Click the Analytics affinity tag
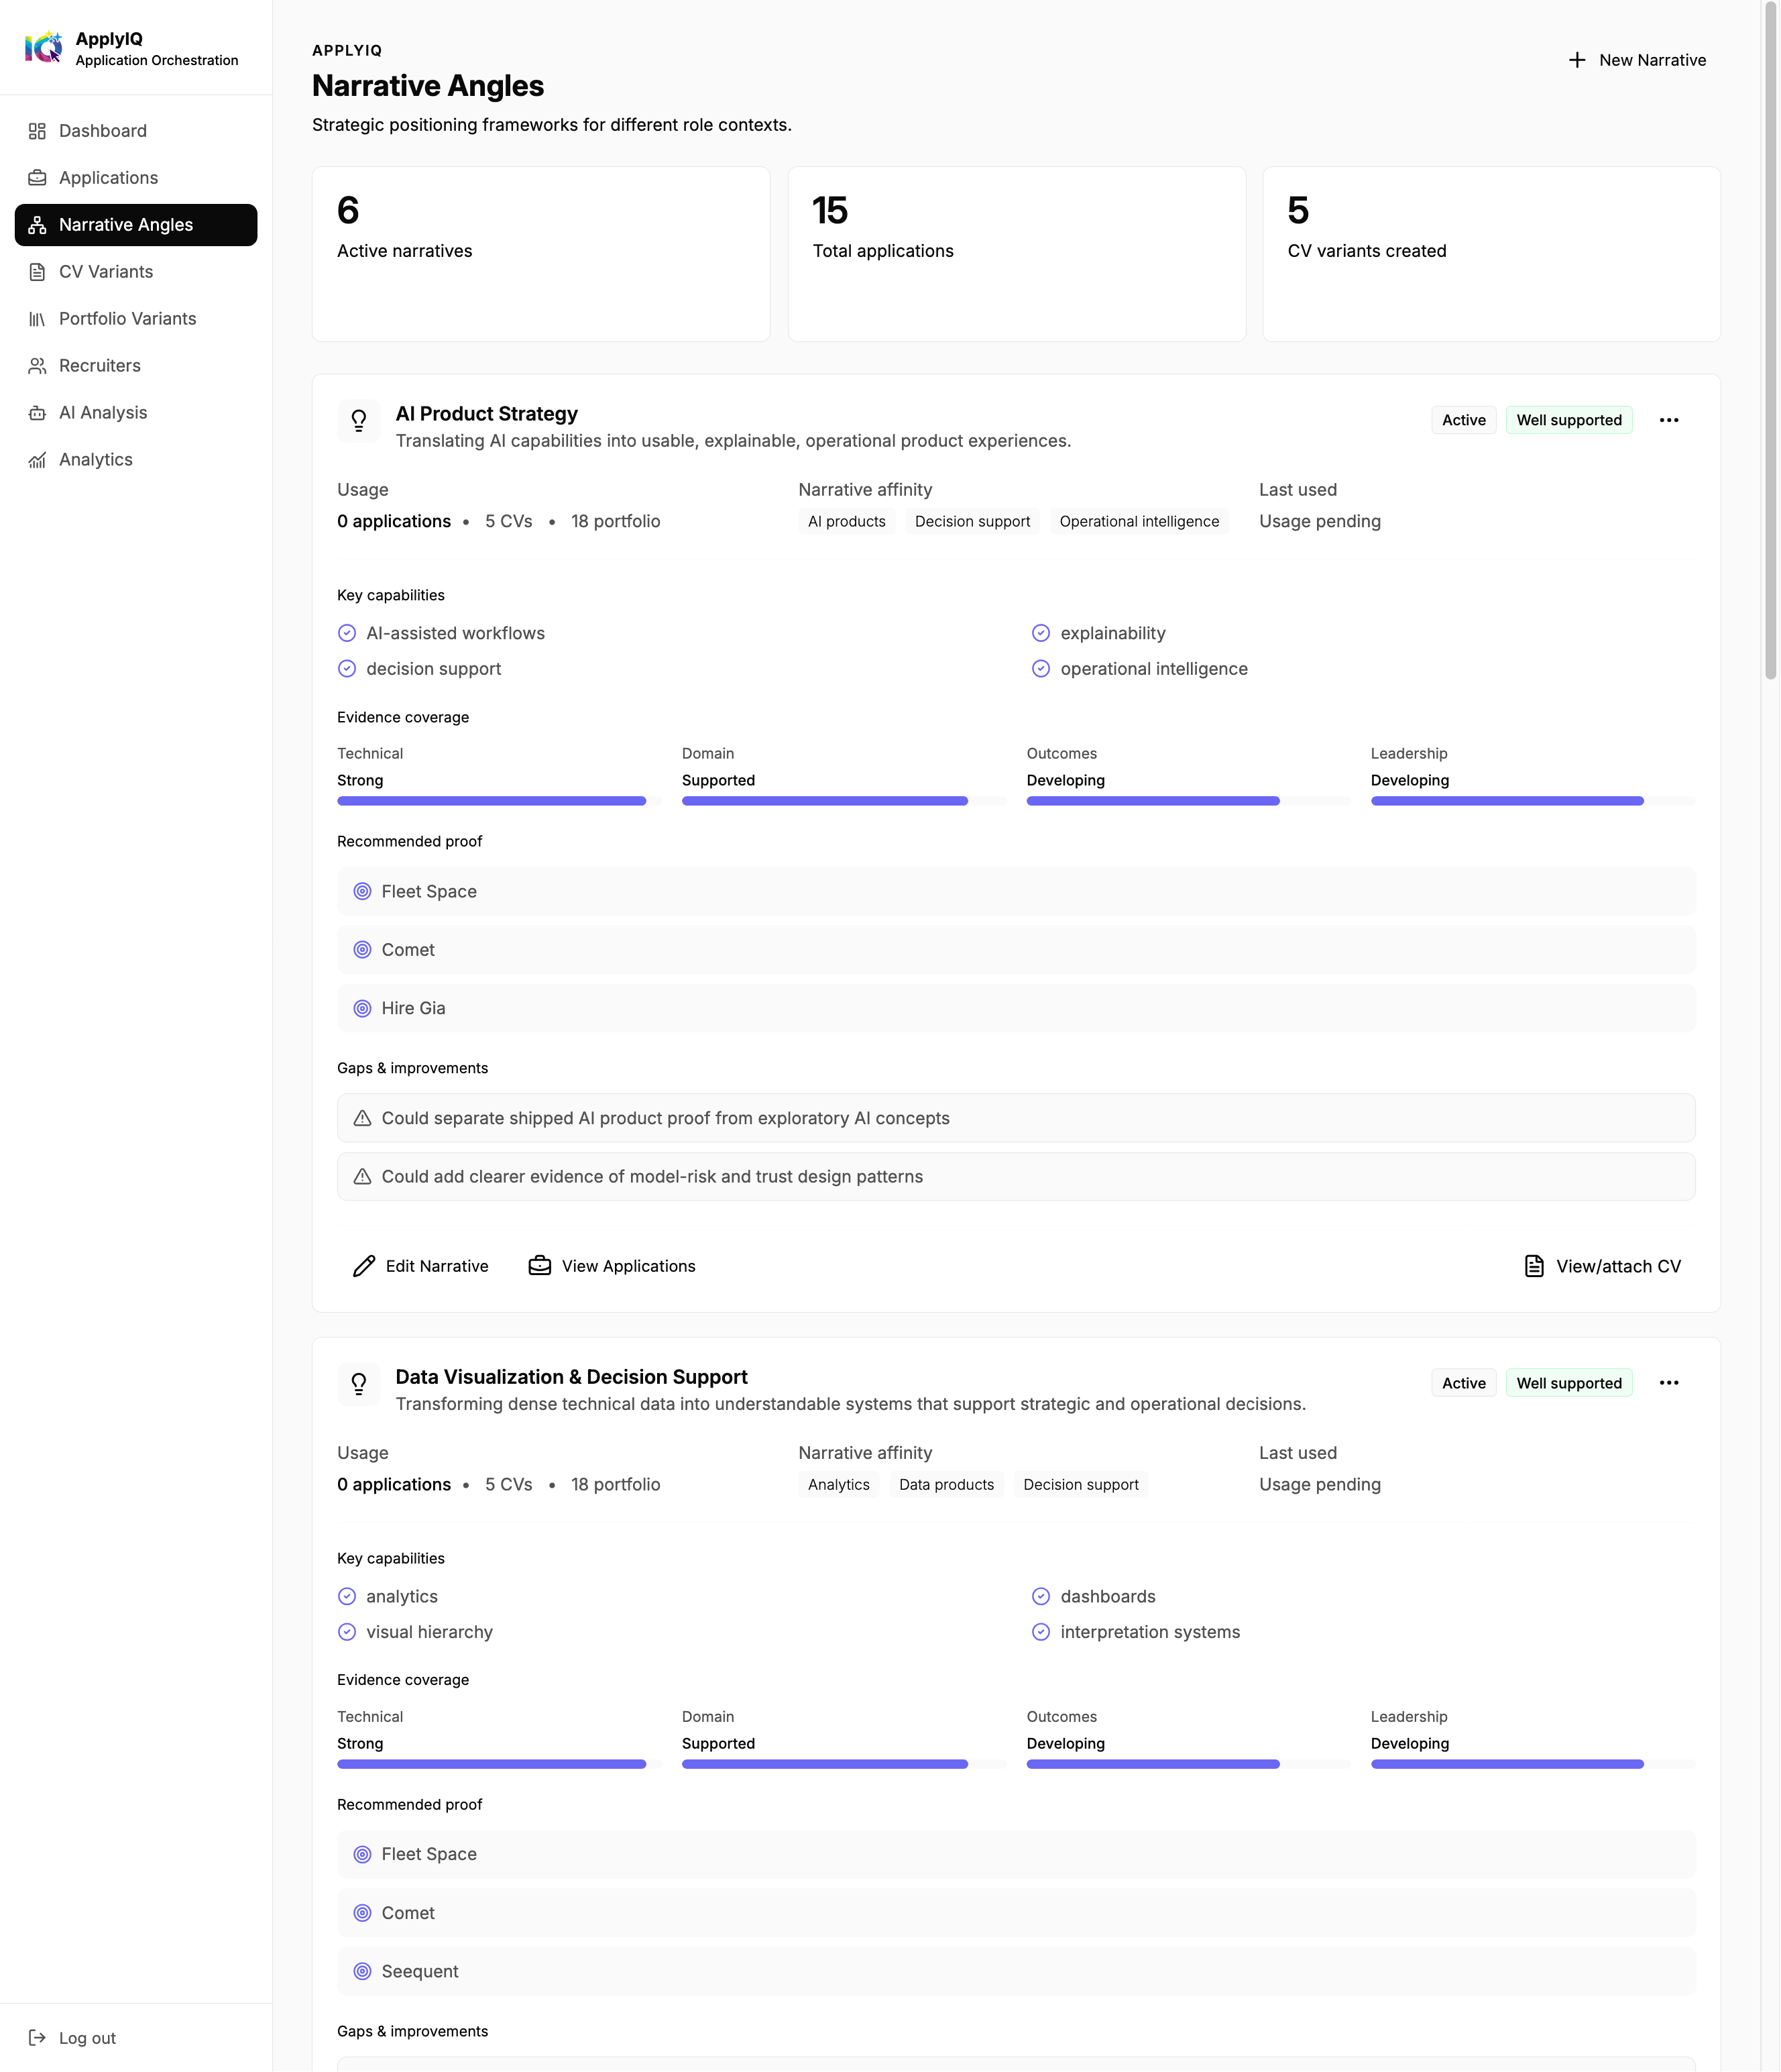 coord(838,1484)
